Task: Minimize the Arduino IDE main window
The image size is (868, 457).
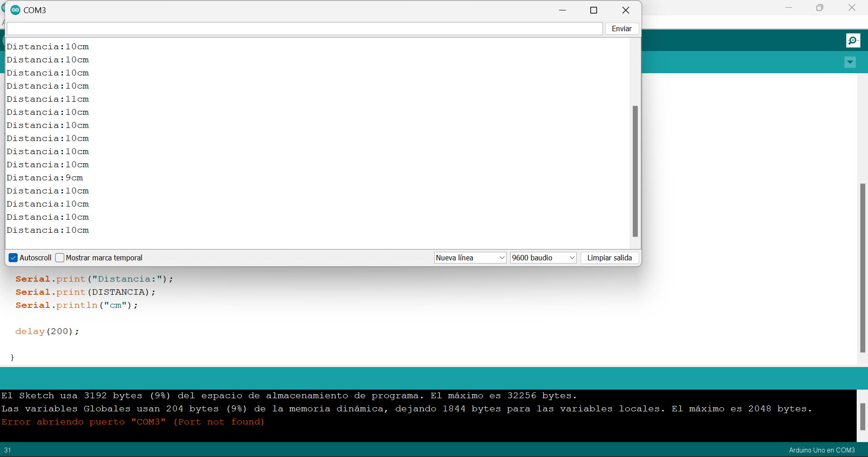Action: click(x=788, y=8)
